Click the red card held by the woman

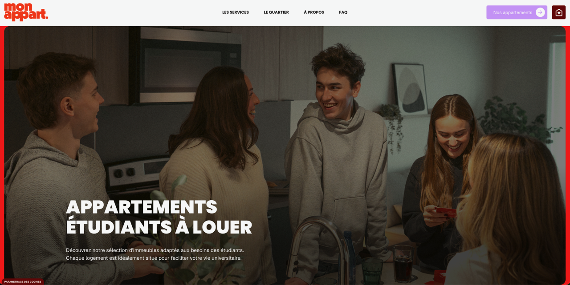pyautogui.click(x=445, y=211)
